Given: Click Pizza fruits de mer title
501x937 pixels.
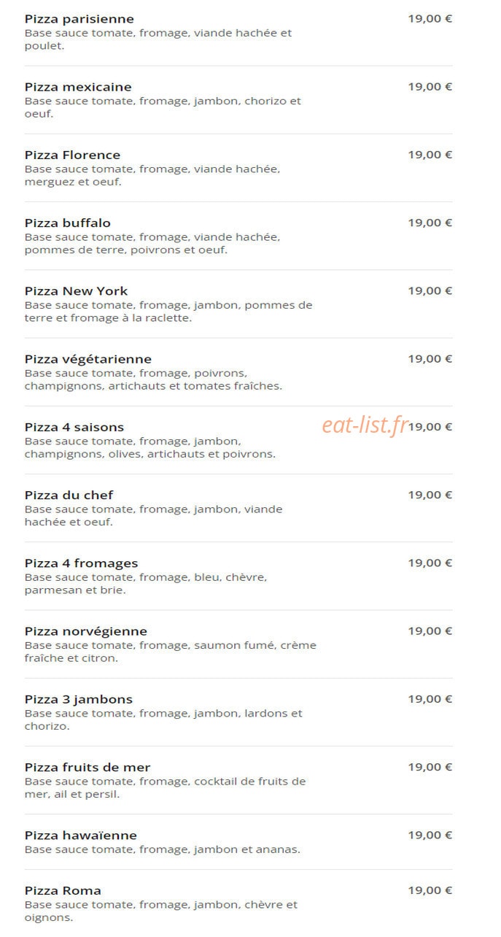Looking at the screenshot, I should [88, 767].
